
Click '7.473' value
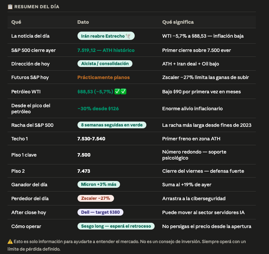(84, 171)
